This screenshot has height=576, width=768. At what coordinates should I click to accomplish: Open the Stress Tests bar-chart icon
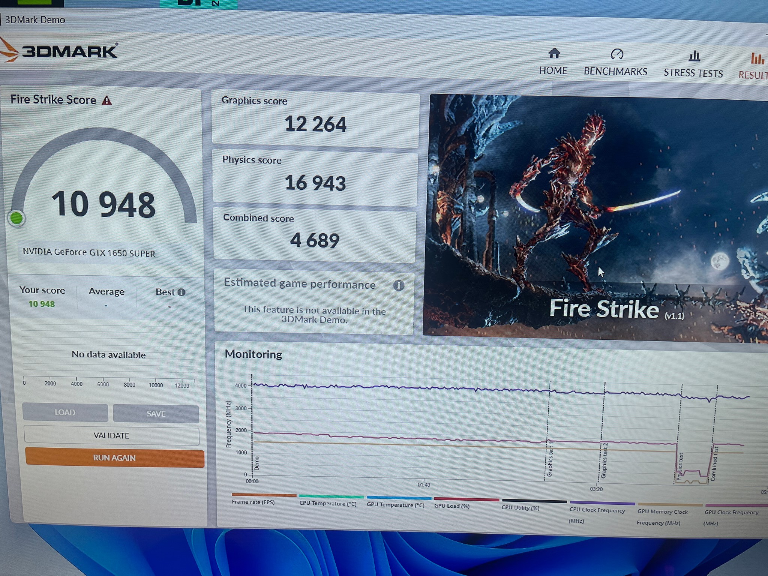(x=694, y=56)
